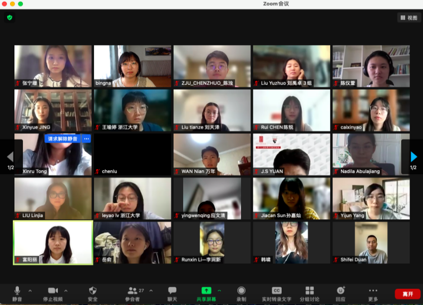This screenshot has width=423, height=305.
Task: Enable live transcription CC (实时转录文字)
Action: coord(277,293)
